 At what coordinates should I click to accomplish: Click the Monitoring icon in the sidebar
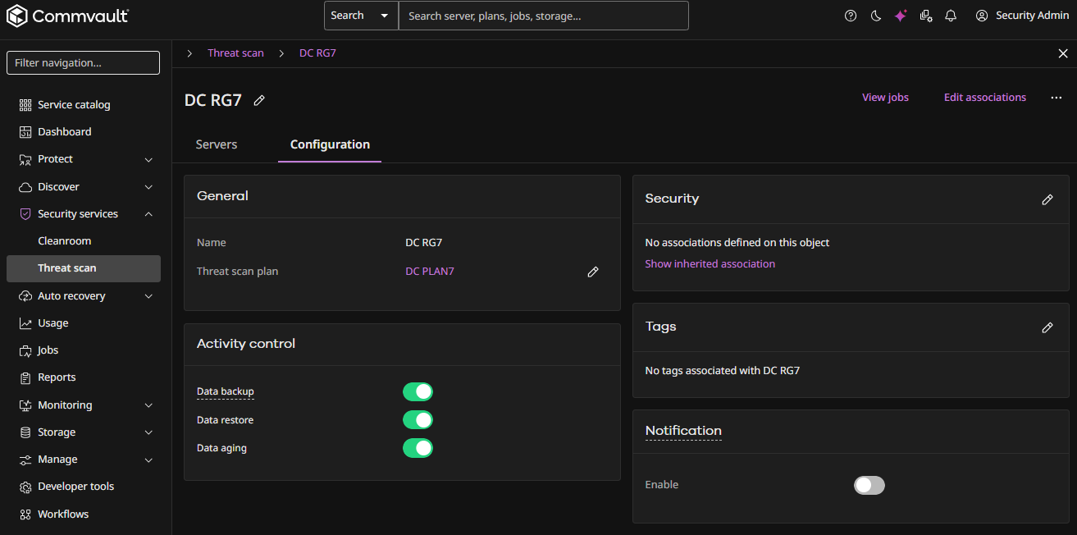coord(25,405)
